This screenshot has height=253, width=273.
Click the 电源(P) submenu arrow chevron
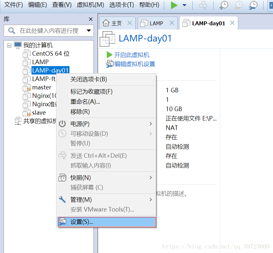151,124
